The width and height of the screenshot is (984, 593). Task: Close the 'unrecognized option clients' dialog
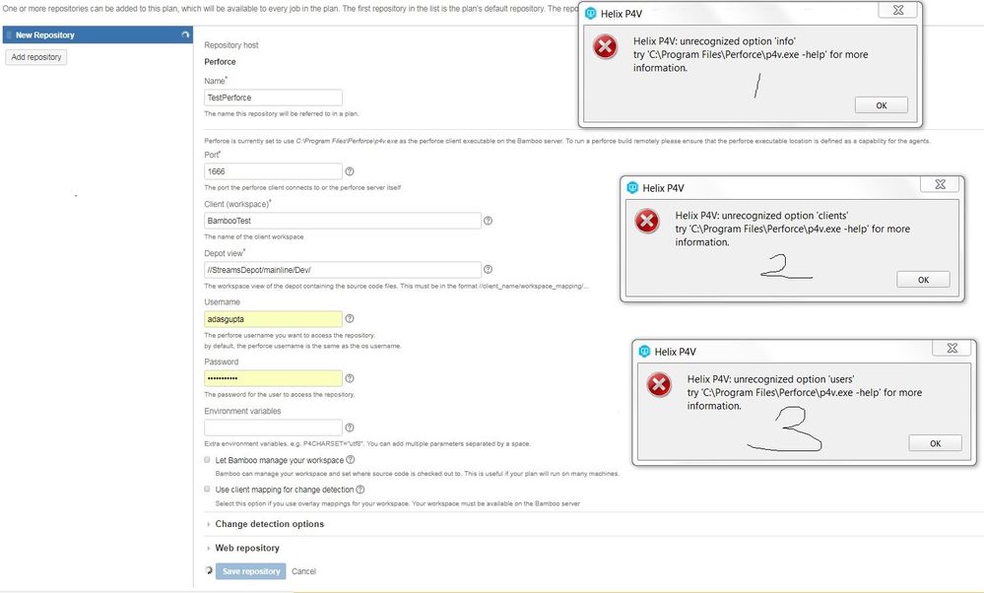pos(940,184)
